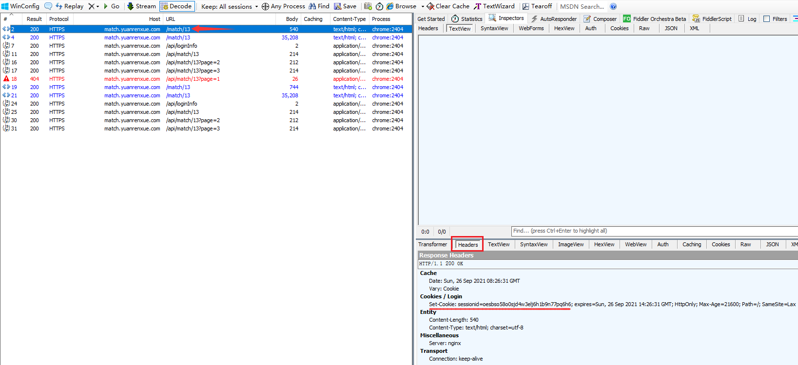The height and width of the screenshot is (365, 798).
Task: Open Find sessions dialog
Action: 319,6
